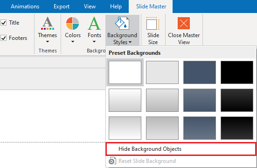Pick light gray gradient in second row
This screenshot has width=257, height=168.
162,100
